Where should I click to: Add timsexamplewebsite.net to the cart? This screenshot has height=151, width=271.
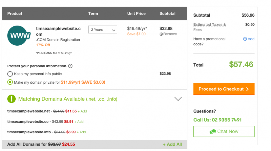point(82,111)
